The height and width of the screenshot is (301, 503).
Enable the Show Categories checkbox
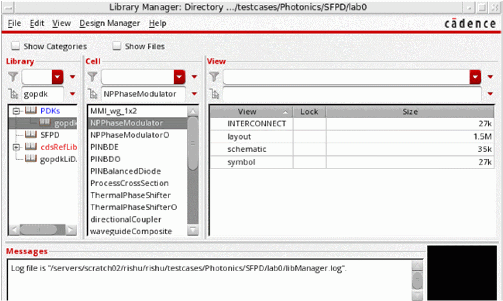click(15, 46)
